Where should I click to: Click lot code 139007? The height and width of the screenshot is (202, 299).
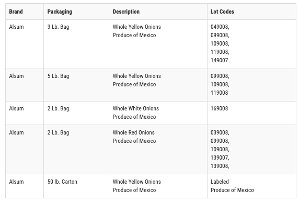[220, 158]
